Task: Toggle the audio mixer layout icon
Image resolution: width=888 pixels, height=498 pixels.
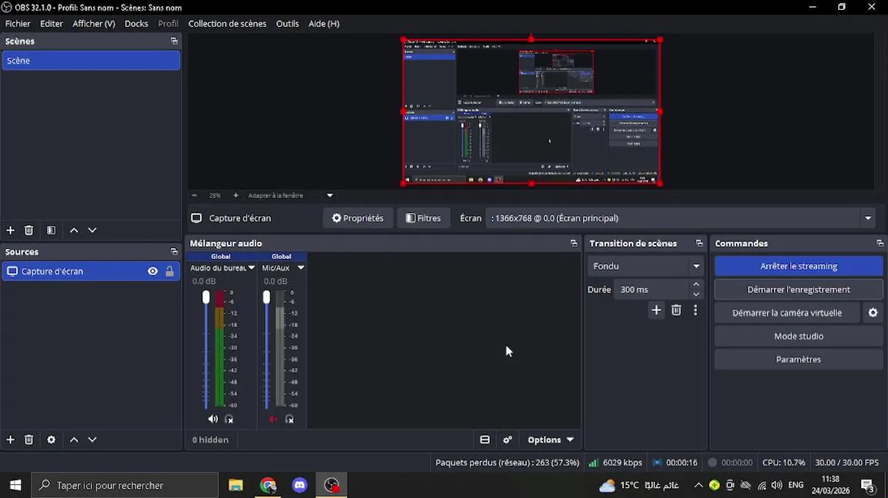Action: tap(485, 440)
